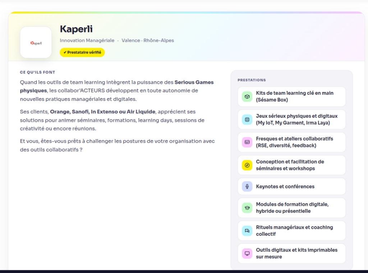Select the Outils digitaux et kits imprimables label

(296, 253)
